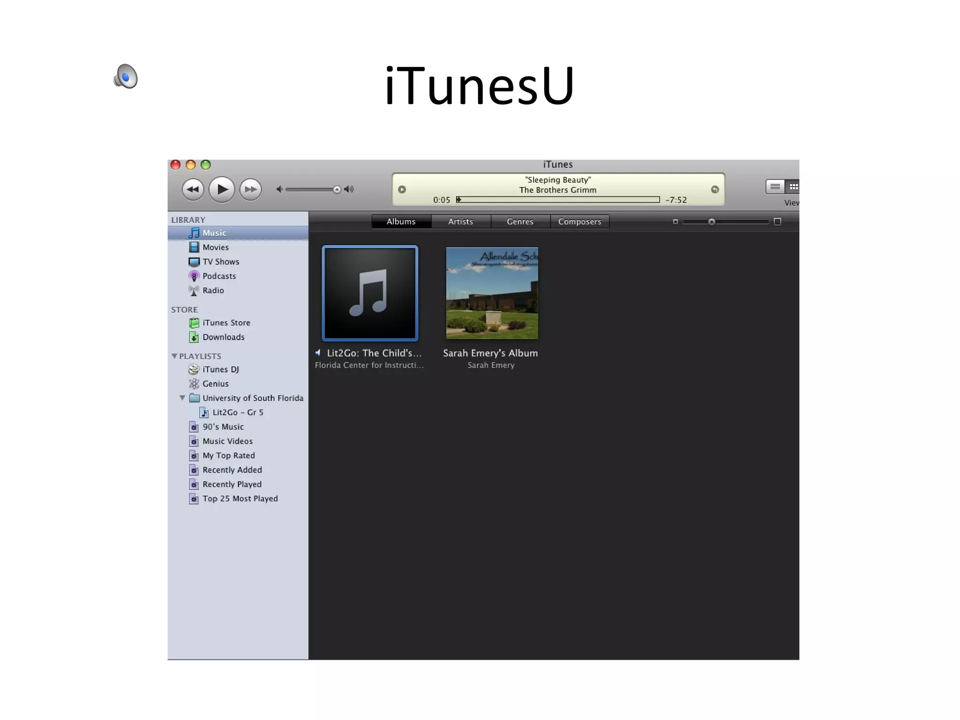The width and height of the screenshot is (960, 720).
Task: Click the -7:52 remaining time
Action: (676, 200)
